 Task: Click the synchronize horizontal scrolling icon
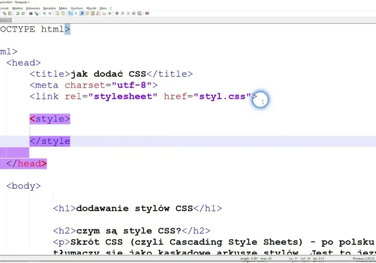pos(63,14)
